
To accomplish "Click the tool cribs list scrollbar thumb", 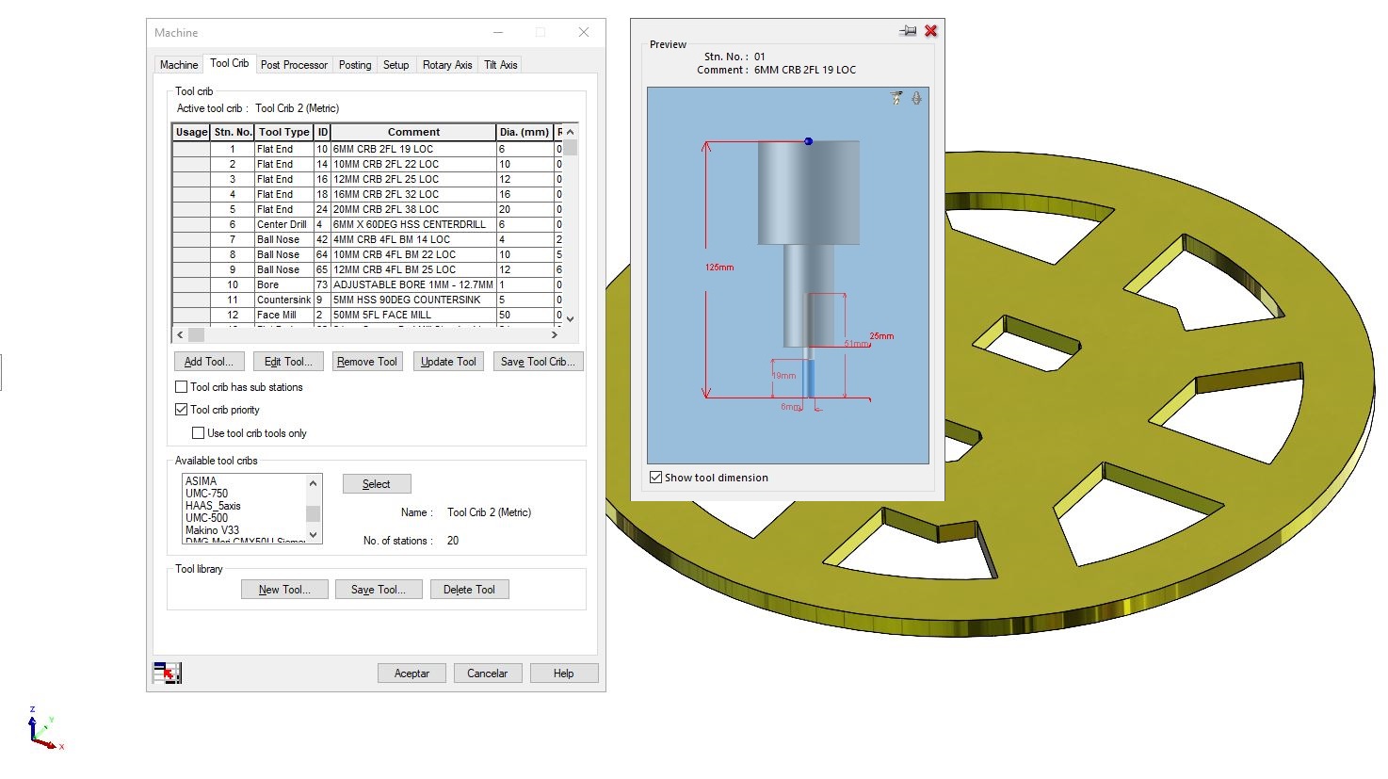I will pyautogui.click(x=313, y=513).
